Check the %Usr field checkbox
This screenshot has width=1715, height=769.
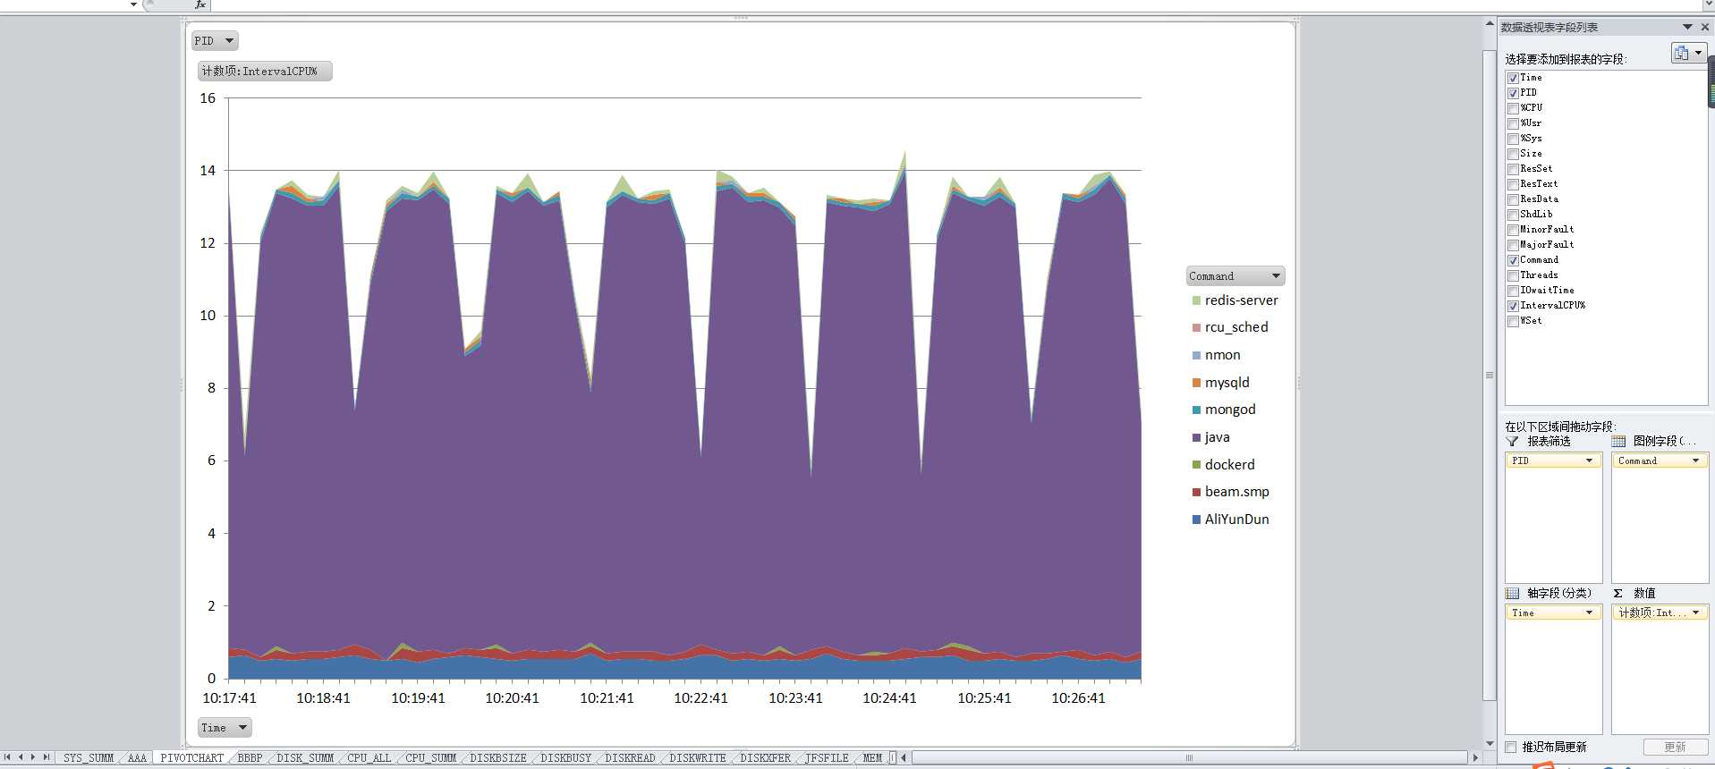[x=1513, y=123]
